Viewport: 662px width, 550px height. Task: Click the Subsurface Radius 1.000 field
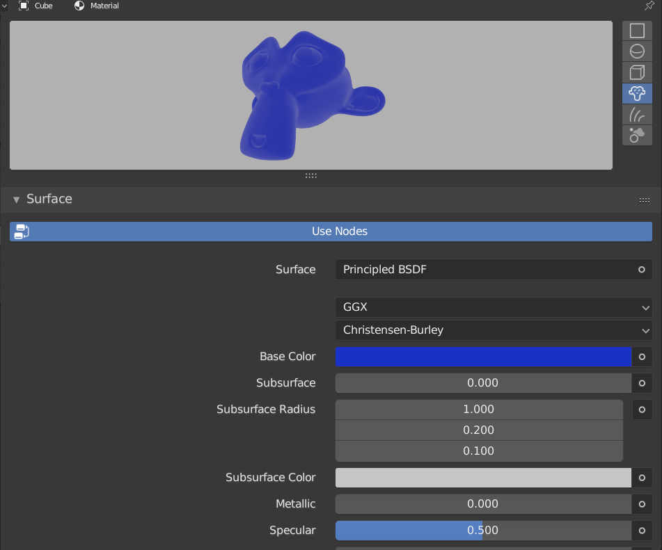coord(479,410)
